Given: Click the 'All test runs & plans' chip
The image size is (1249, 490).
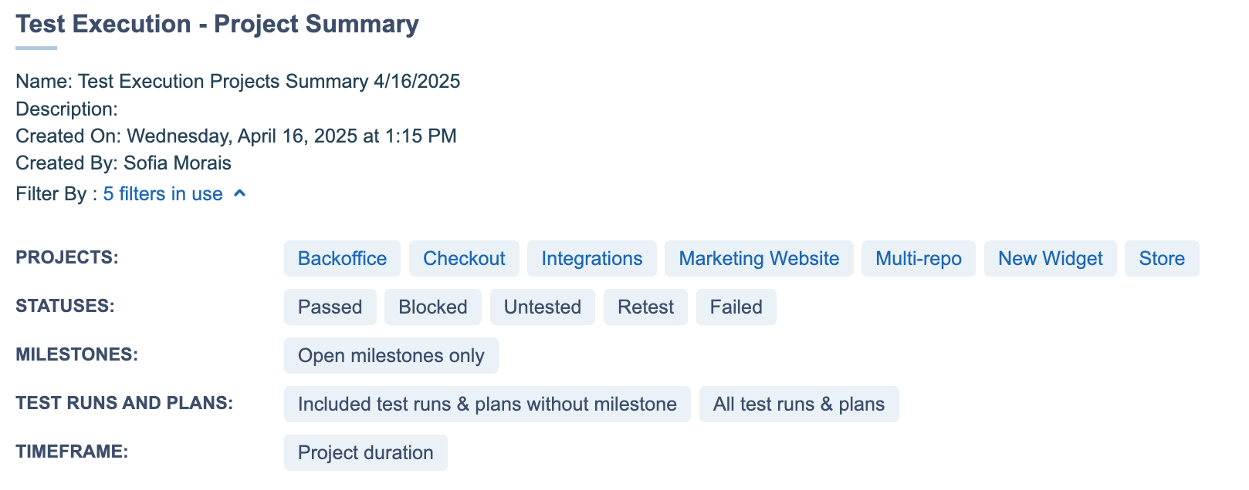Looking at the screenshot, I should coord(798,404).
